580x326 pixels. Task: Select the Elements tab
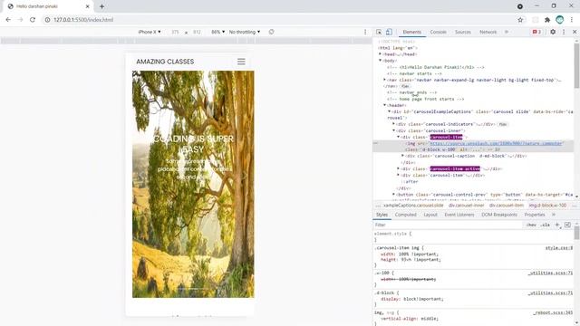point(411,33)
